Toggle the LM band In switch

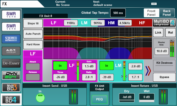106,66
